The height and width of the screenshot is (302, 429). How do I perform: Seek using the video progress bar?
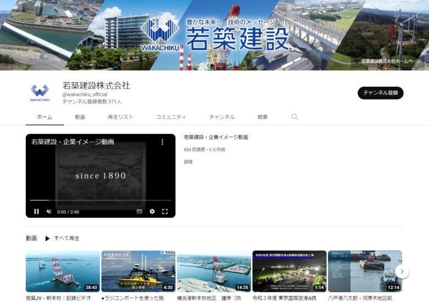[x=101, y=200]
